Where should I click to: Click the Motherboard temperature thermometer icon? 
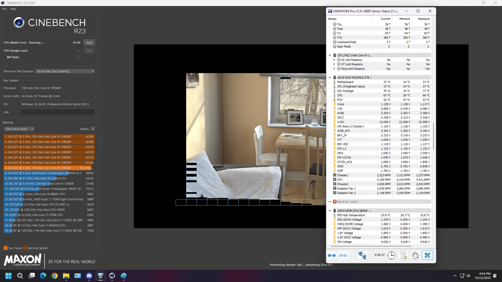point(335,82)
